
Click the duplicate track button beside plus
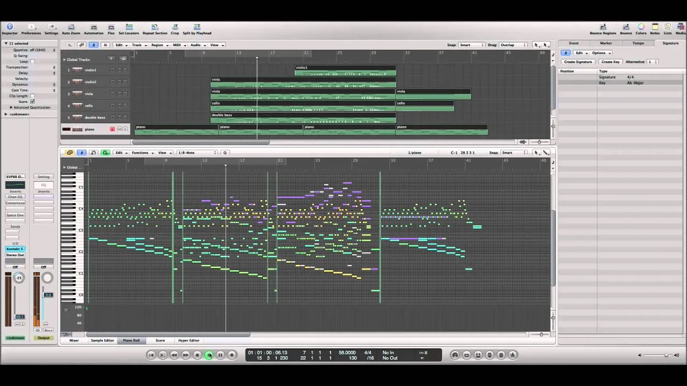coord(122,58)
